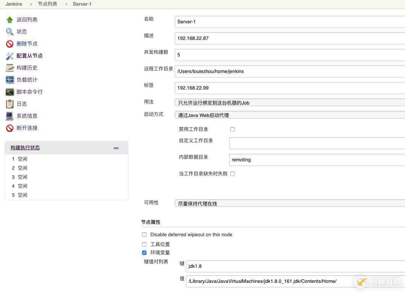405x293 pixels.
Task: Open the 启动方式 launch method dropdown
Action: (x=290, y=115)
